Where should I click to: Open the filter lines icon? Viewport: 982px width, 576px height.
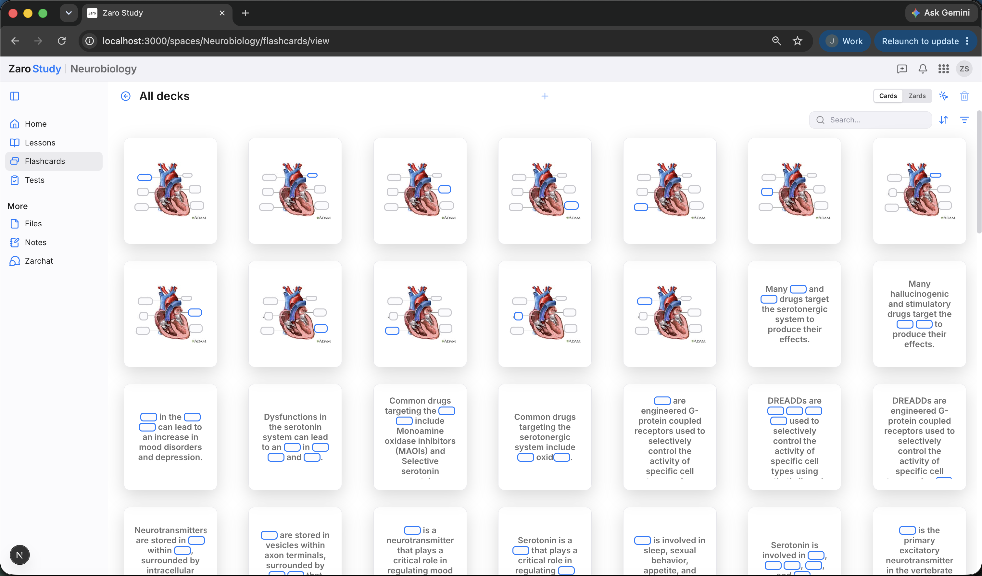click(964, 119)
